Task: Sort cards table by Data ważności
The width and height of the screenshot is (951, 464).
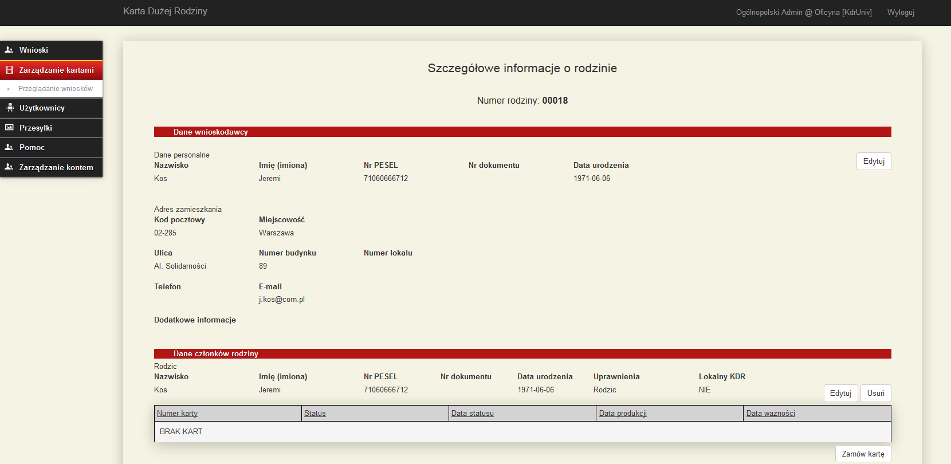Action: (x=771, y=413)
